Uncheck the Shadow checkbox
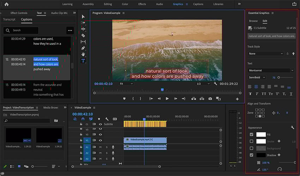This screenshot has width=300, height=176. [251, 155]
